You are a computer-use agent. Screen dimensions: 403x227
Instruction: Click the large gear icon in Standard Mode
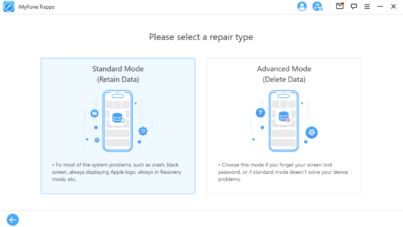[143, 131]
